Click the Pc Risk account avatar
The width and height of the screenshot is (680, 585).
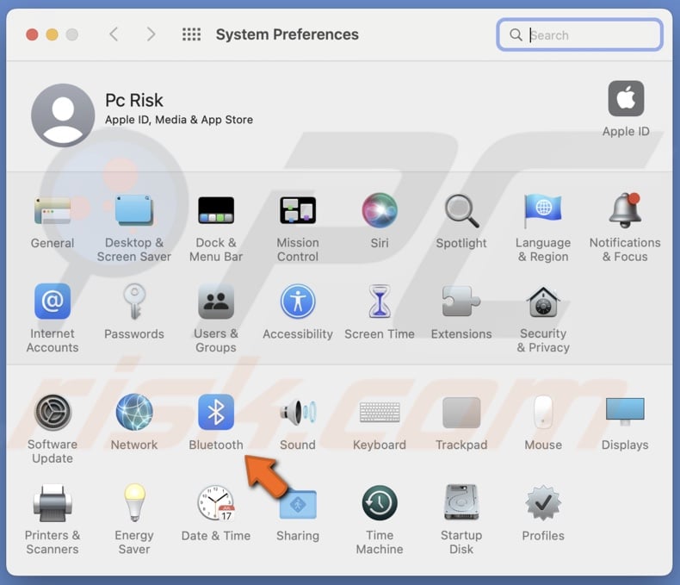coord(63,115)
